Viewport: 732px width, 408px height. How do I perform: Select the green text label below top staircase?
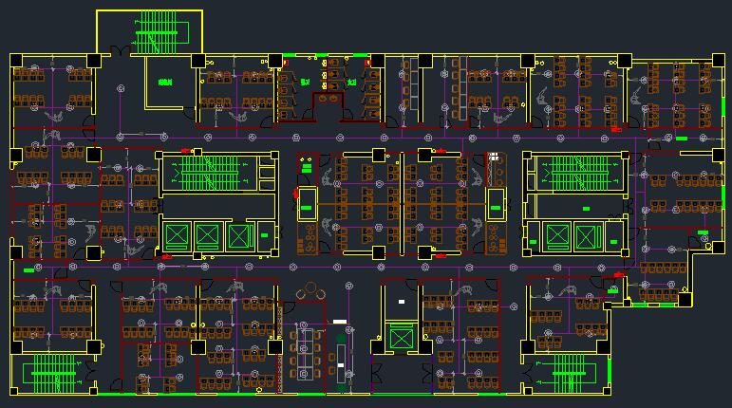click(165, 83)
